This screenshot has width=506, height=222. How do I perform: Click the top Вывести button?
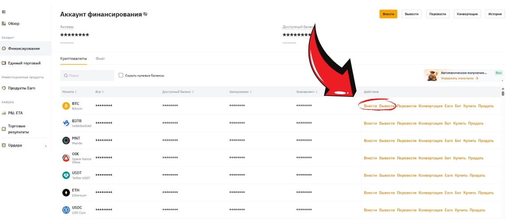[x=411, y=14]
